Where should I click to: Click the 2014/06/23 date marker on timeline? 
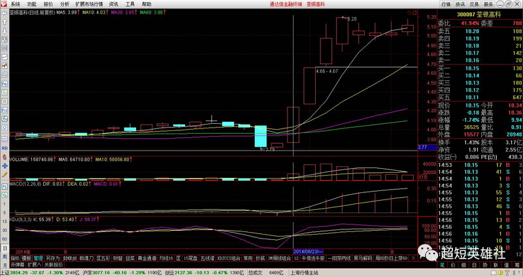(x=307, y=250)
